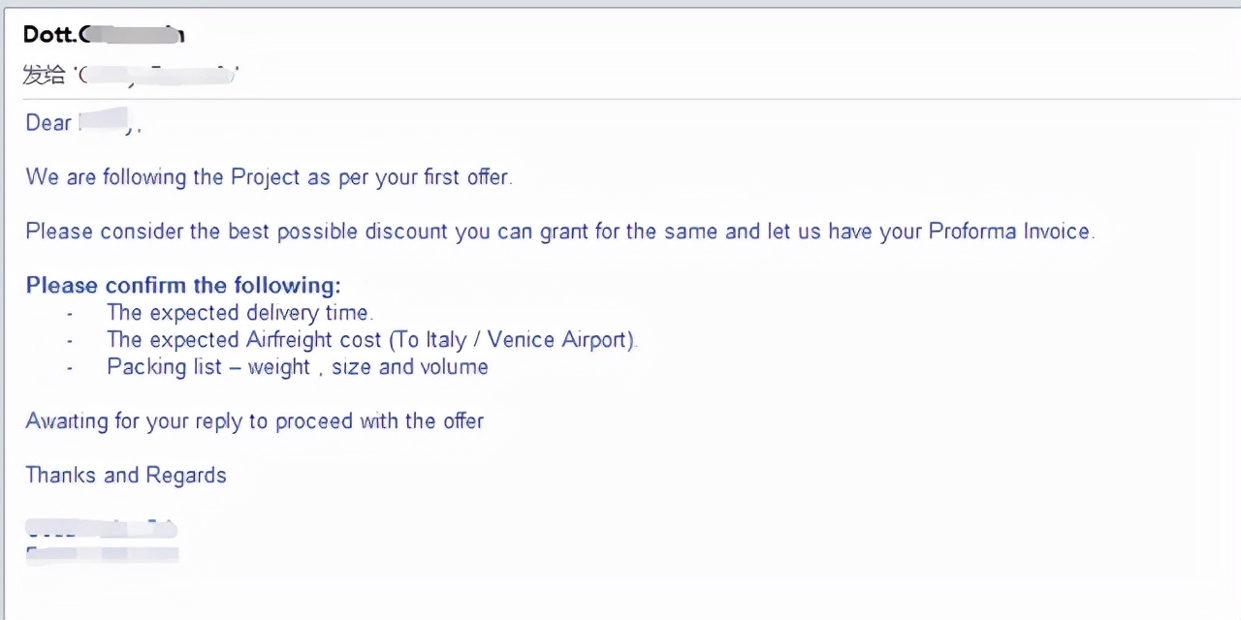1241x620 pixels.
Task: Click the words weight, size and volume
Action: [x=367, y=367]
